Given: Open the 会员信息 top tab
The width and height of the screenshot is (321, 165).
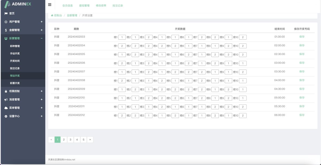Looking at the screenshot, I should pyautogui.click(x=67, y=6).
